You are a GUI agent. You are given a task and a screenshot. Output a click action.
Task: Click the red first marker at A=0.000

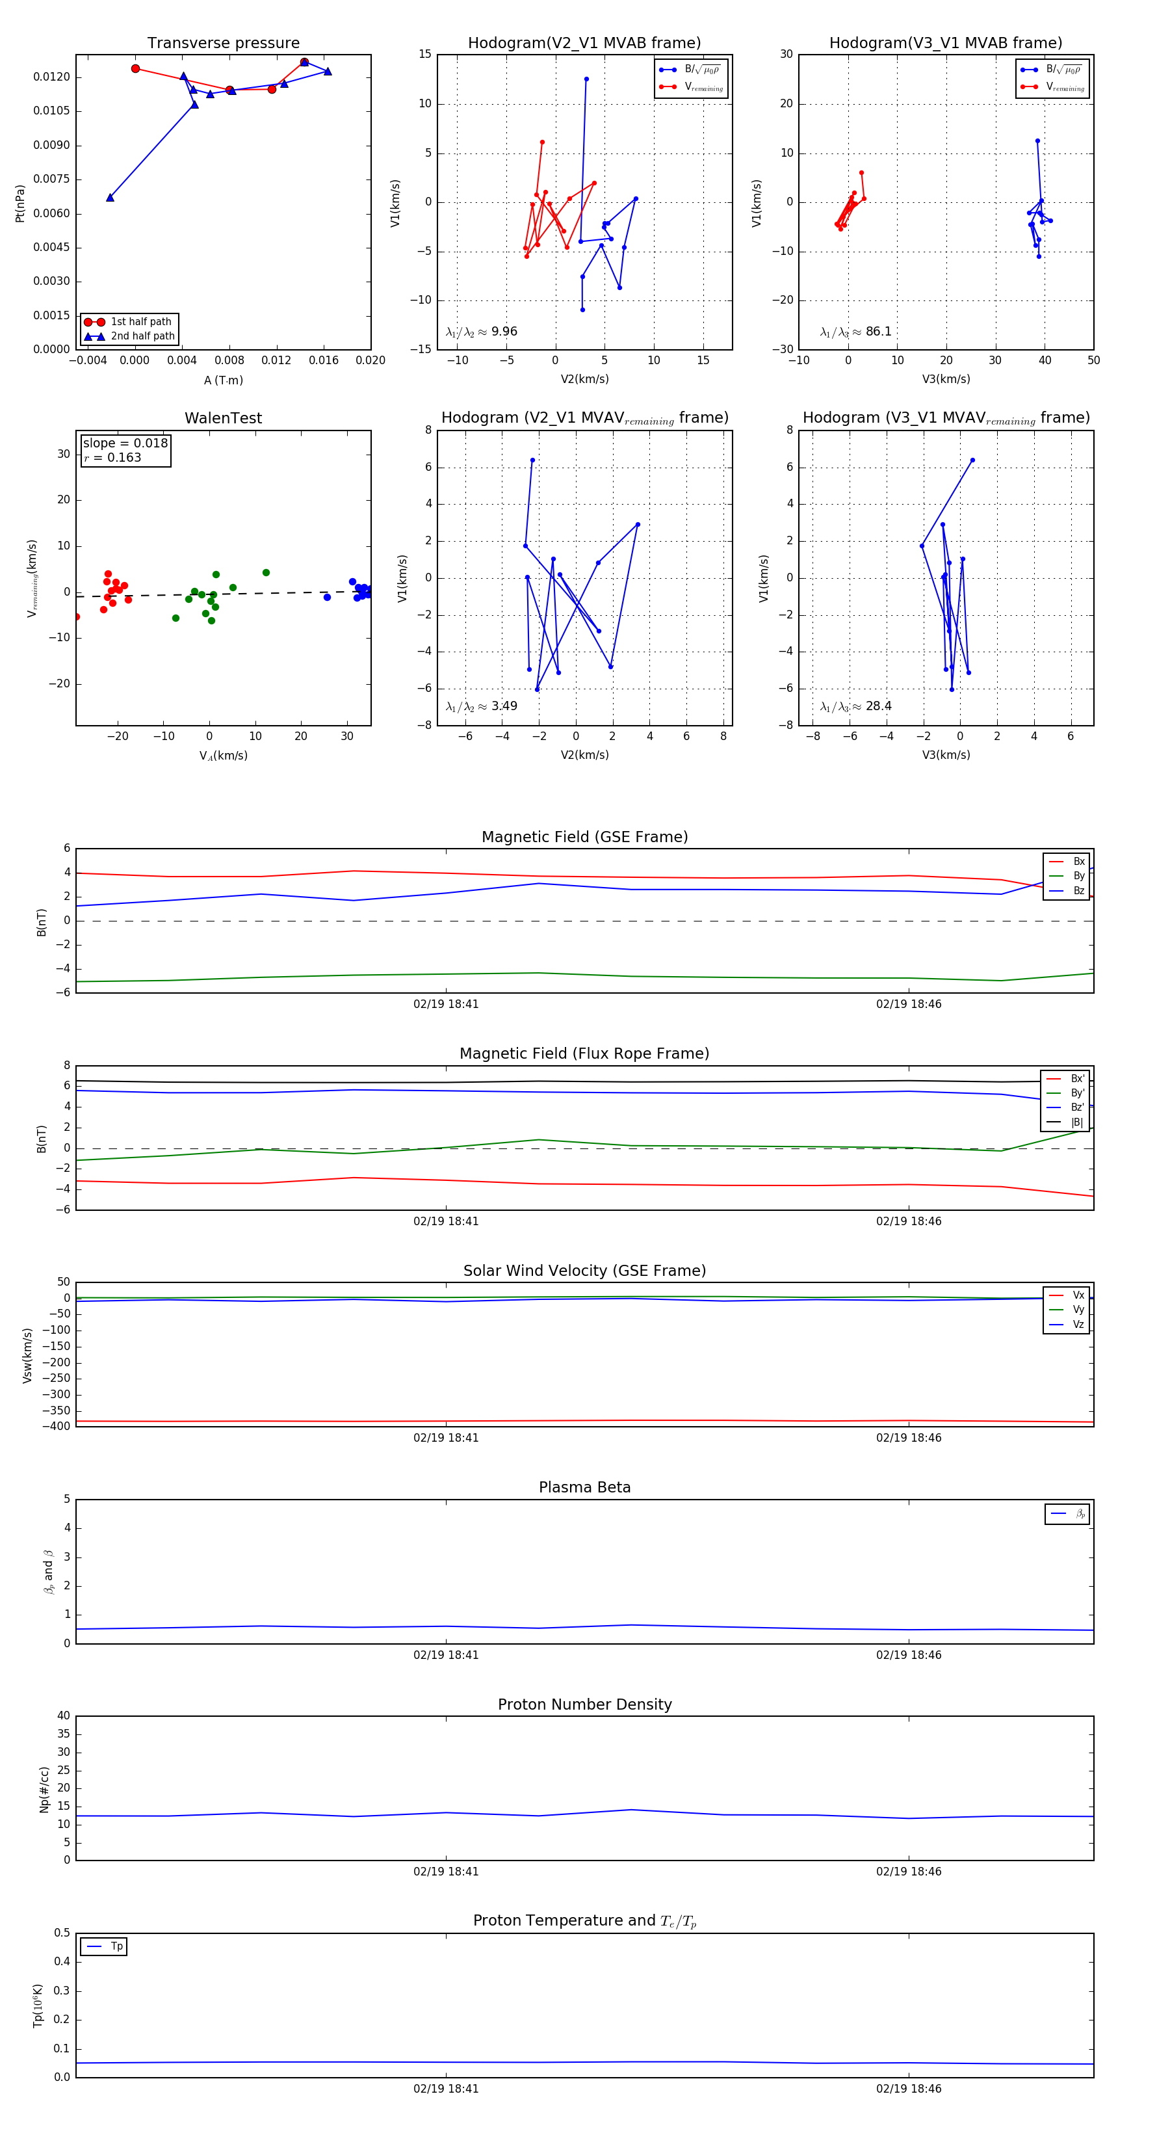coord(135,68)
